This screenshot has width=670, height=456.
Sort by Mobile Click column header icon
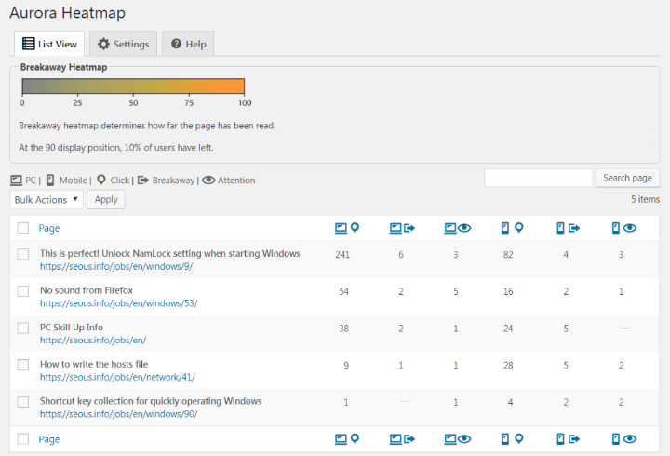click(512, 228)
